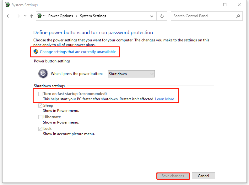Click the Save changes button
The image size is (249, 185).
(x=173, y=176)
